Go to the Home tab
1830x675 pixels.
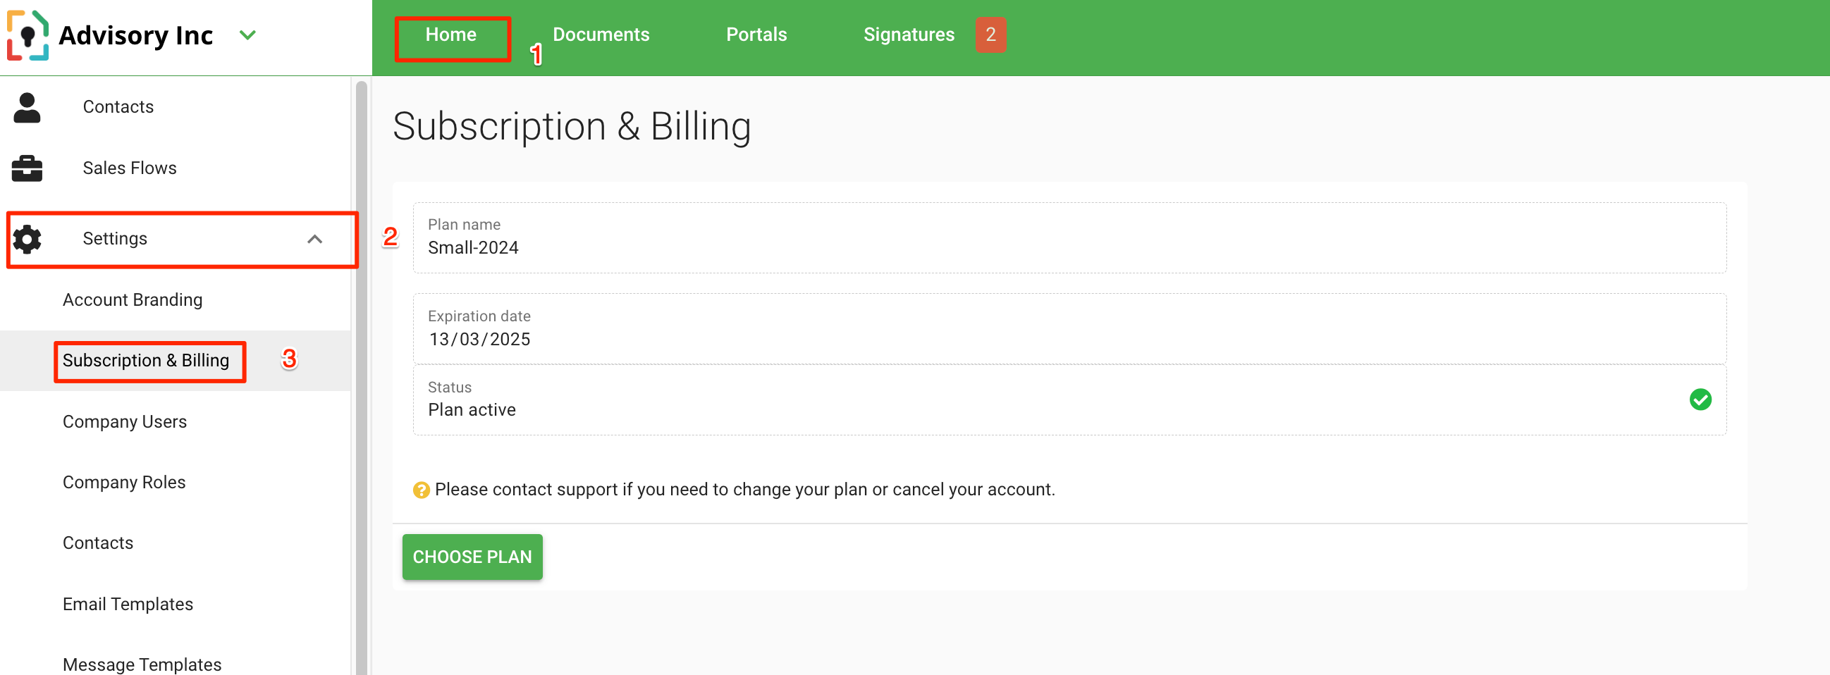451,35
